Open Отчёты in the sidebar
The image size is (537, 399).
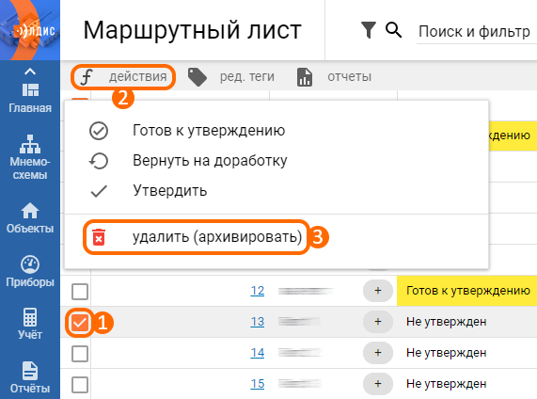coord(30,377)
